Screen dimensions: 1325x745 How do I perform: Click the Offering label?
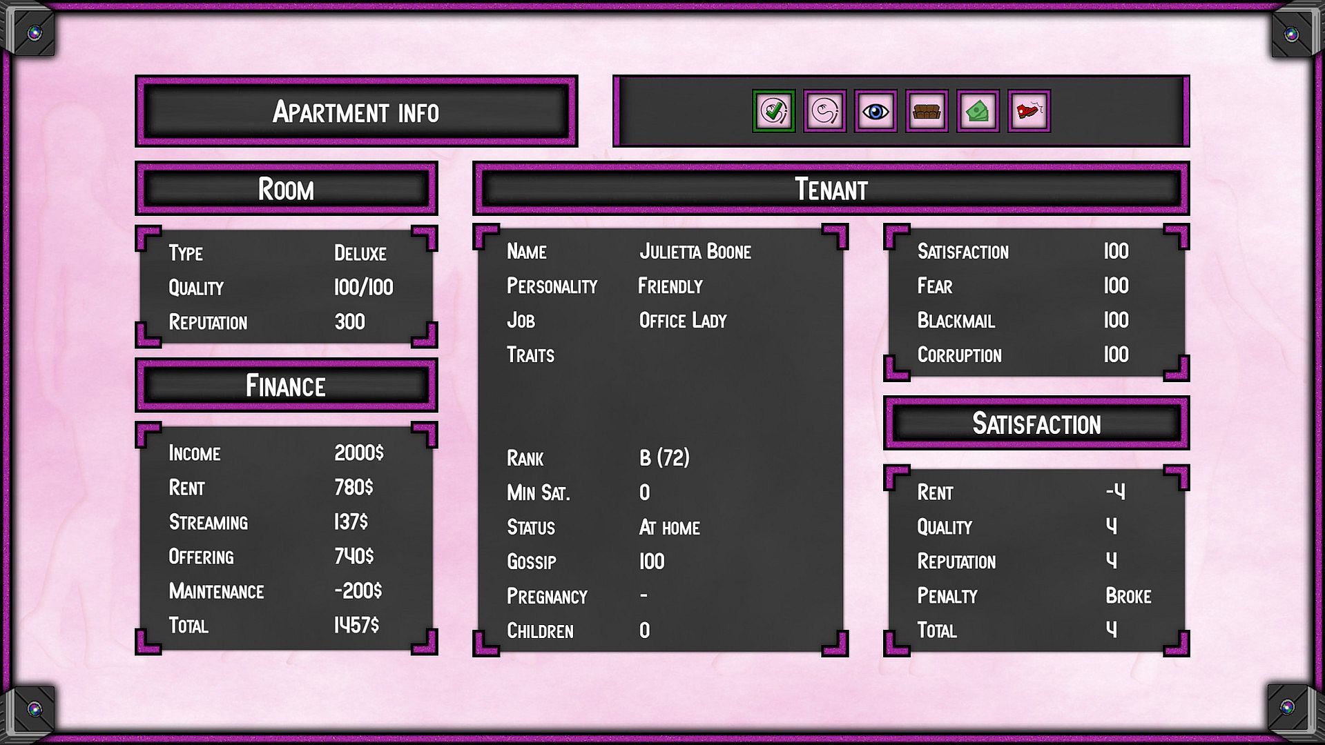tap(202, 557)
